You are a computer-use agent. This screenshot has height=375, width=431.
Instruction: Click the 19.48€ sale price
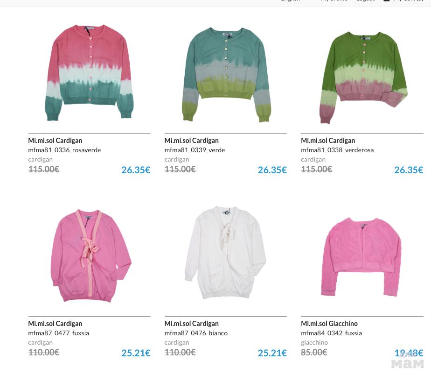tap(409, 353)
